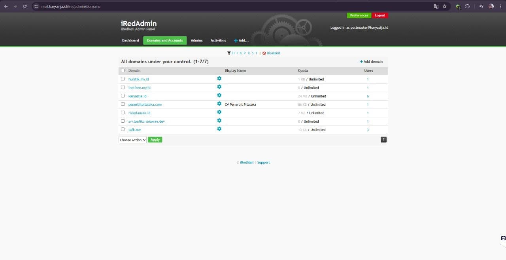Image resolution: width=506 pixels, height=260 pixels.
Task: Check the box for inetfree.my.id
Action: (x=123, y=87)
